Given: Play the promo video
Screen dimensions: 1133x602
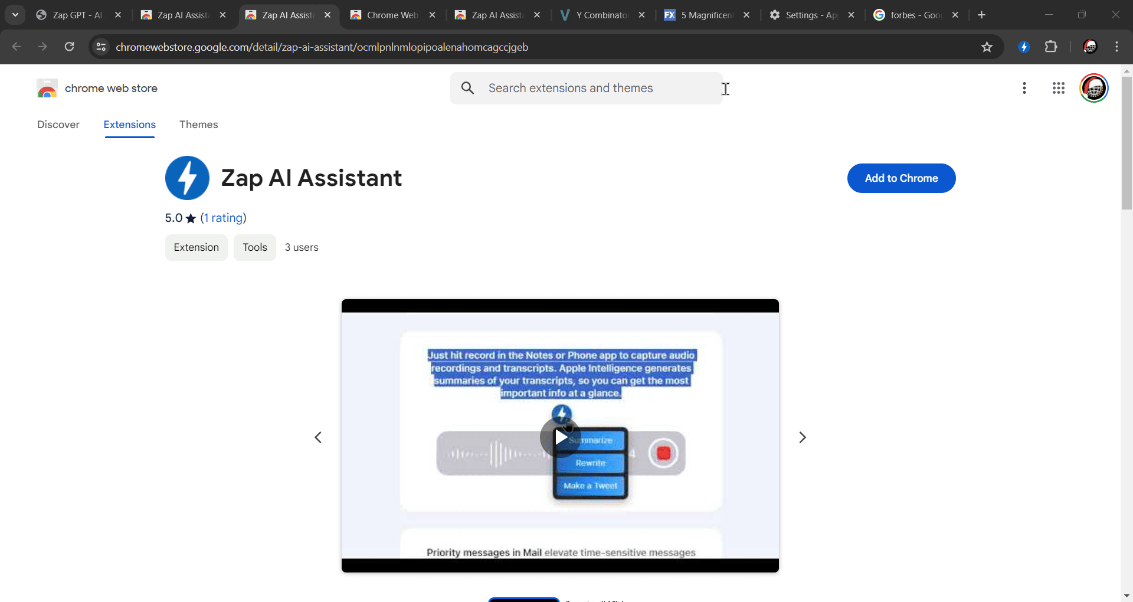Looking at the screenshot, I should [560, 437].
